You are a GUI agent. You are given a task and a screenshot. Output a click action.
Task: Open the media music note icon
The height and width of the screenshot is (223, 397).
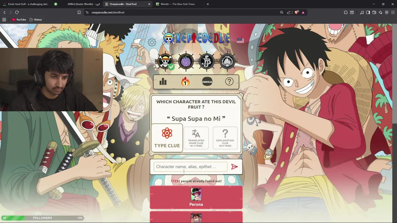(362, 12)
